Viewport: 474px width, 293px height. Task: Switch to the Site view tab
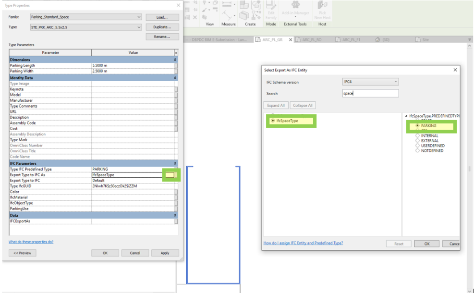click(422, 39)
